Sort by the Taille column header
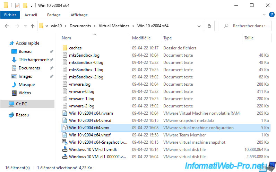This screenshot has width=276, height=172. tap(249, 38)
